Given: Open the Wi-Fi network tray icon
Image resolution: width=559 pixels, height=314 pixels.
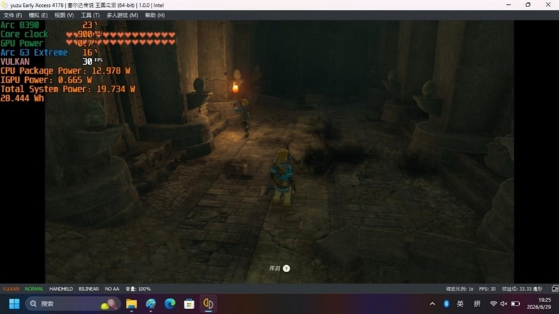Looking at the screenshot, I should pyautogui.click(x=493, y=304).
